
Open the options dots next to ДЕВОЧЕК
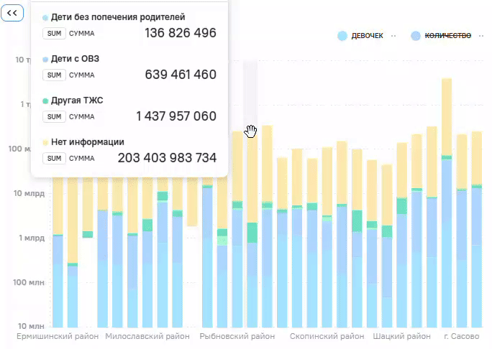pos(393,36)
